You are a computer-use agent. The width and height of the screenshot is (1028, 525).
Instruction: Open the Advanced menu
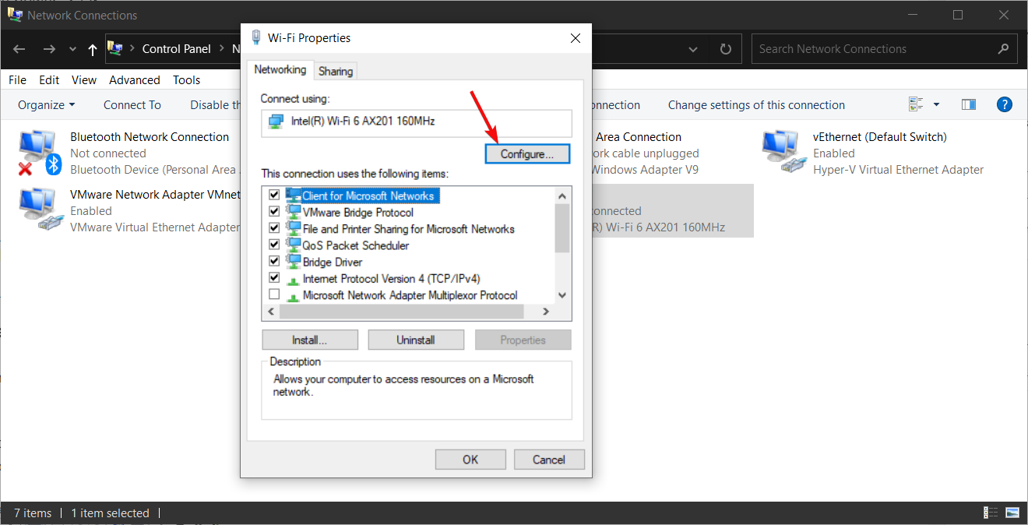(135, 79)
